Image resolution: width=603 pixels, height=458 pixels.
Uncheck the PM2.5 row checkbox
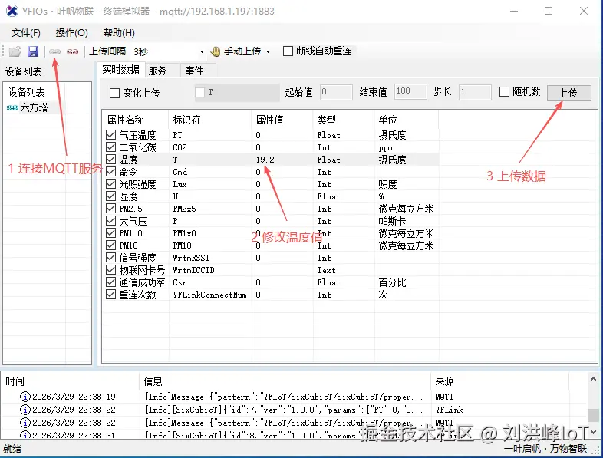coord(110,209)
